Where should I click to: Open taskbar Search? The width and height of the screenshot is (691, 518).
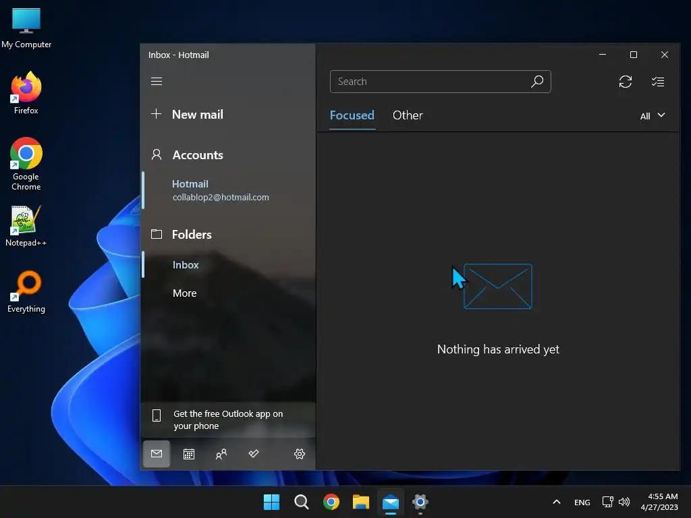click(302, 502)
